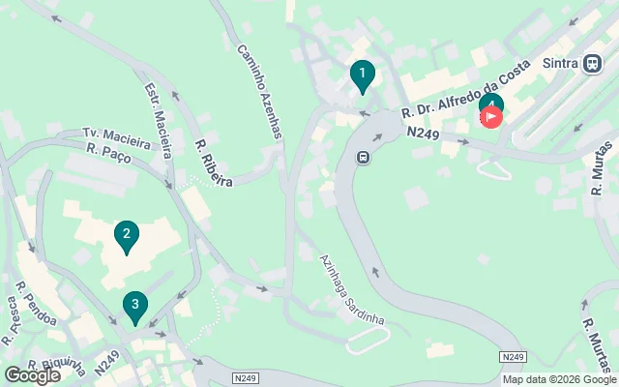The height and width of the screenshot is (387, 619).
Task: Click the N249 road shield at bottom right
Action: coord(513,357)
